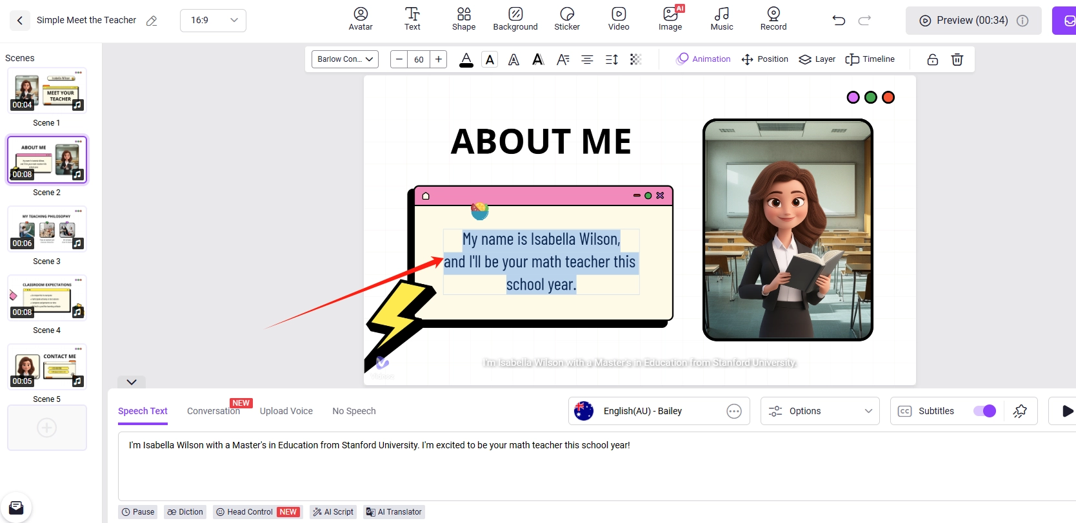Click the Preview (00:34) button
This screenshot has width=1076, height=523.
click(x=972, y=21)
